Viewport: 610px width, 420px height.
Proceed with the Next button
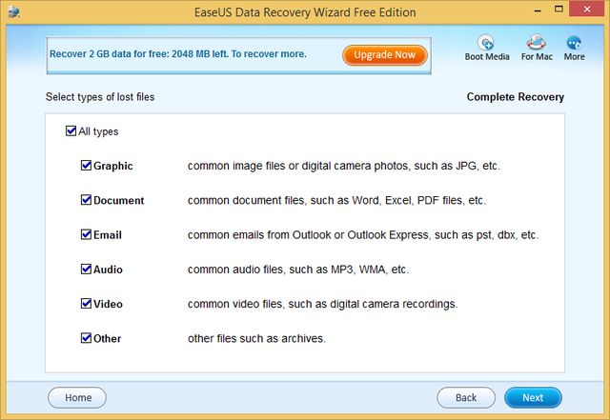(x=533, y=397)
